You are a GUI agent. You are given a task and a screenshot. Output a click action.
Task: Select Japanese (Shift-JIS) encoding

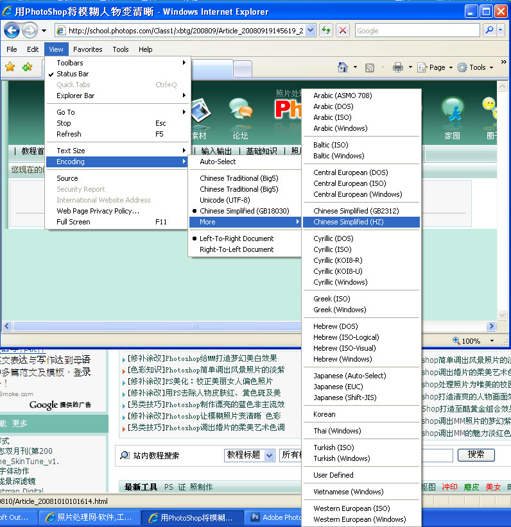click(x=361, y=397)
